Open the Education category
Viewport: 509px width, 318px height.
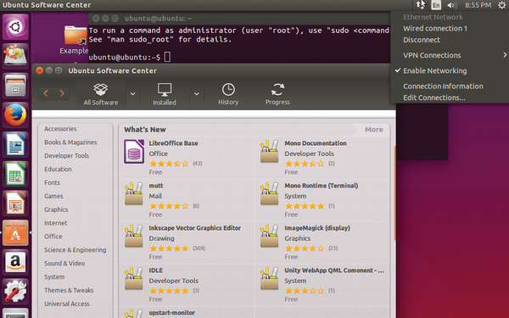point(58,169)
